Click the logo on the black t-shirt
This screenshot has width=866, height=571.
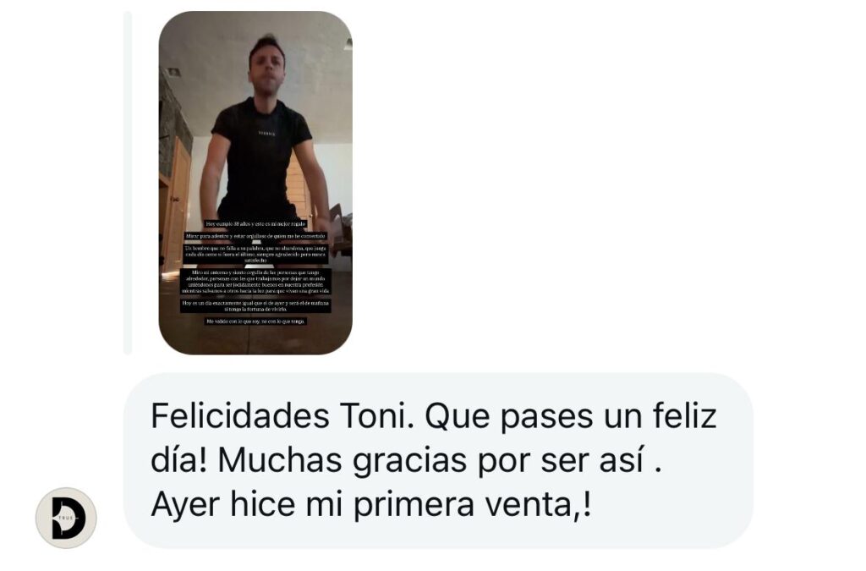pyautogui.click(x=266, y=133)
